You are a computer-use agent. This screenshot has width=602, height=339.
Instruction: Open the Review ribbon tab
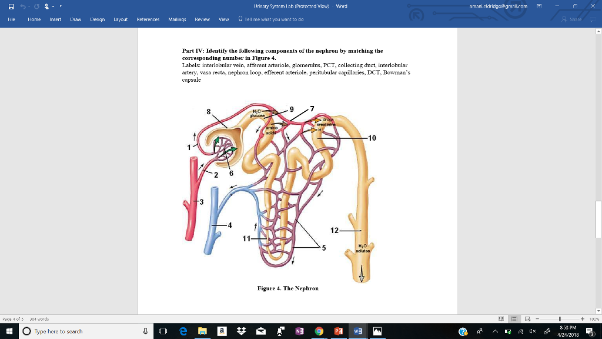202,19
